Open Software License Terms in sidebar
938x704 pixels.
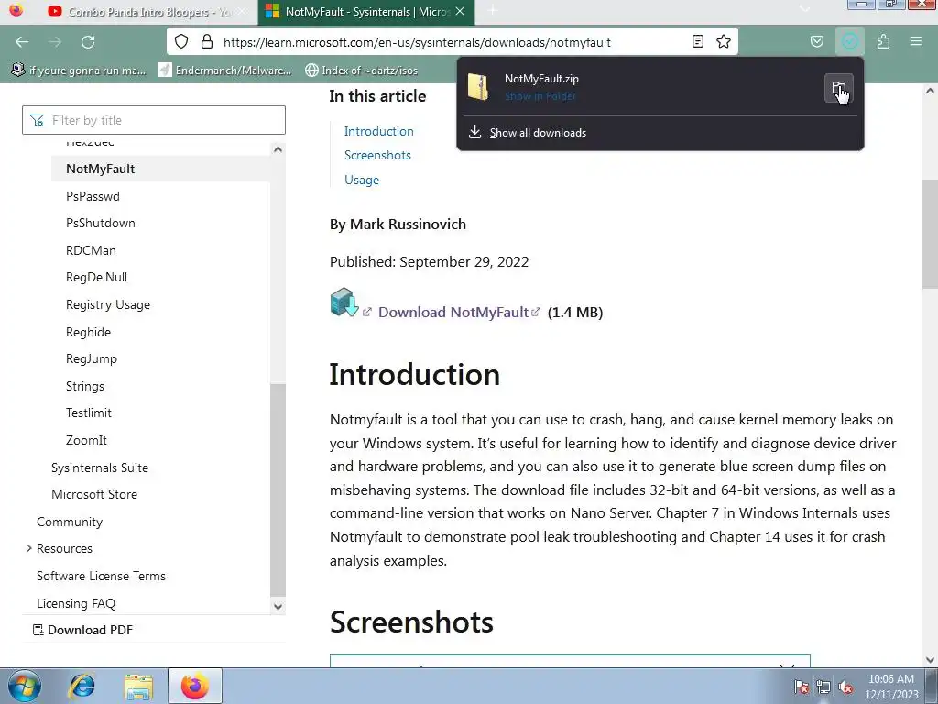point(101,576)
